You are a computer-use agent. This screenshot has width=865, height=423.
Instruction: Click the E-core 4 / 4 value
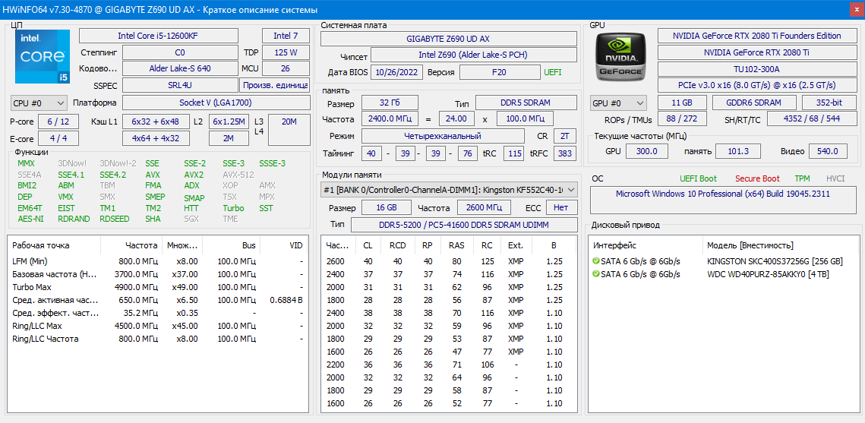coord(57,138)
